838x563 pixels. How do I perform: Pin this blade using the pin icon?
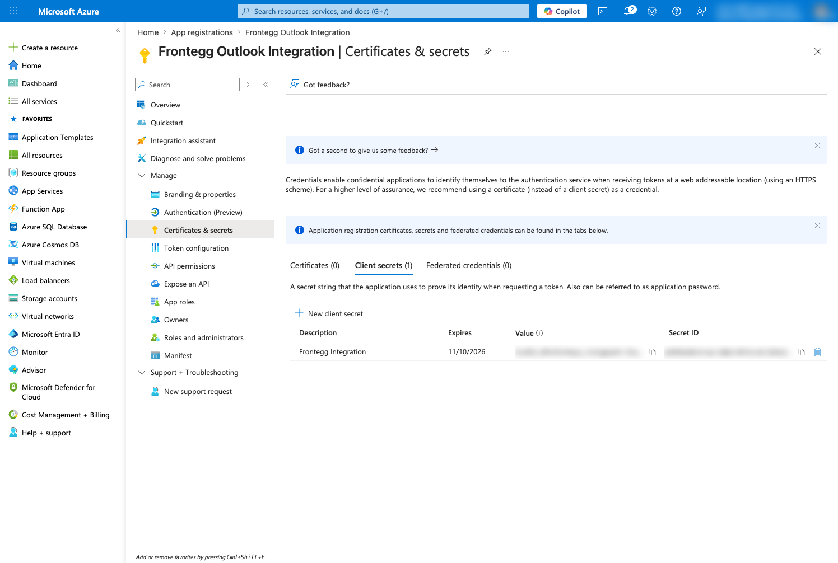point(488,51)
